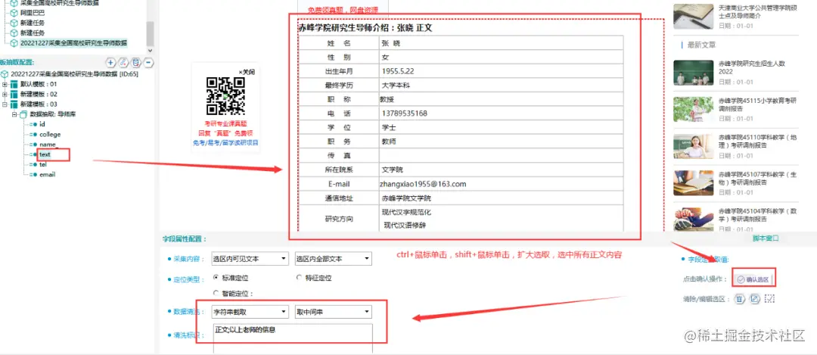Click the dashed-box selection icon
This screenshot has width=817, height=355.
tap(769, 299)
